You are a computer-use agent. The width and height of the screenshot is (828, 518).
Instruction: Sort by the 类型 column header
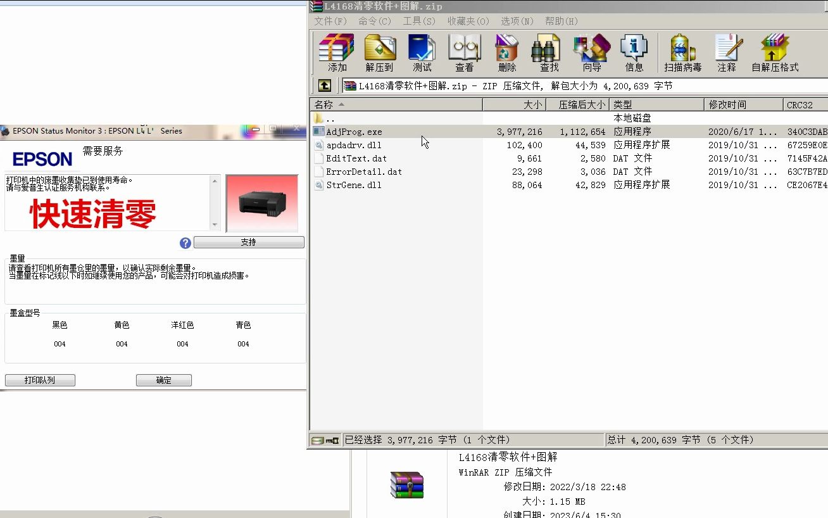(x=657, y=104)
